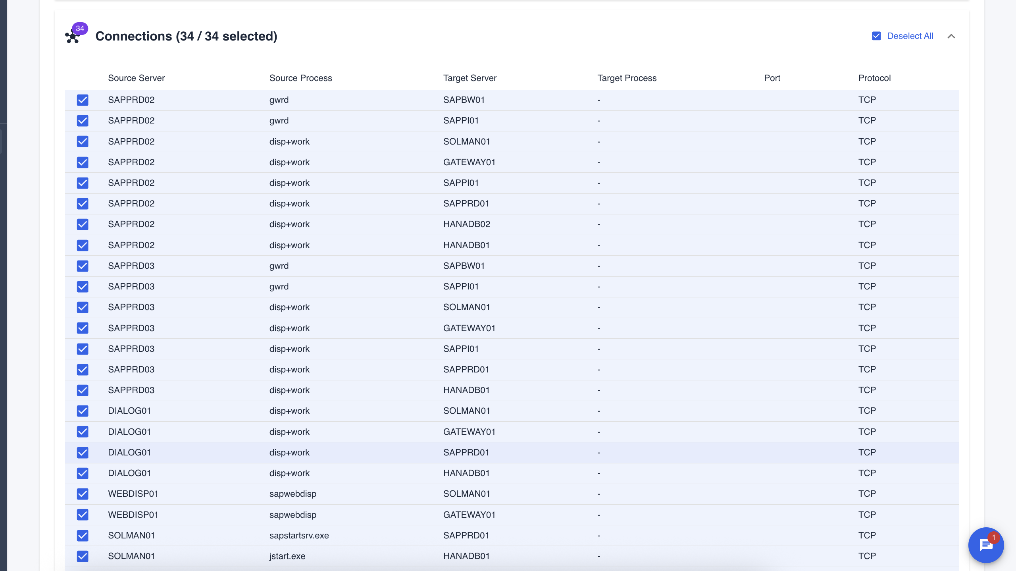This screenshot has height=571, width=1016.
Task: Deselect the SAPPRD03 to SOLMAN01 row checkbox
Action: click(83, 307)
